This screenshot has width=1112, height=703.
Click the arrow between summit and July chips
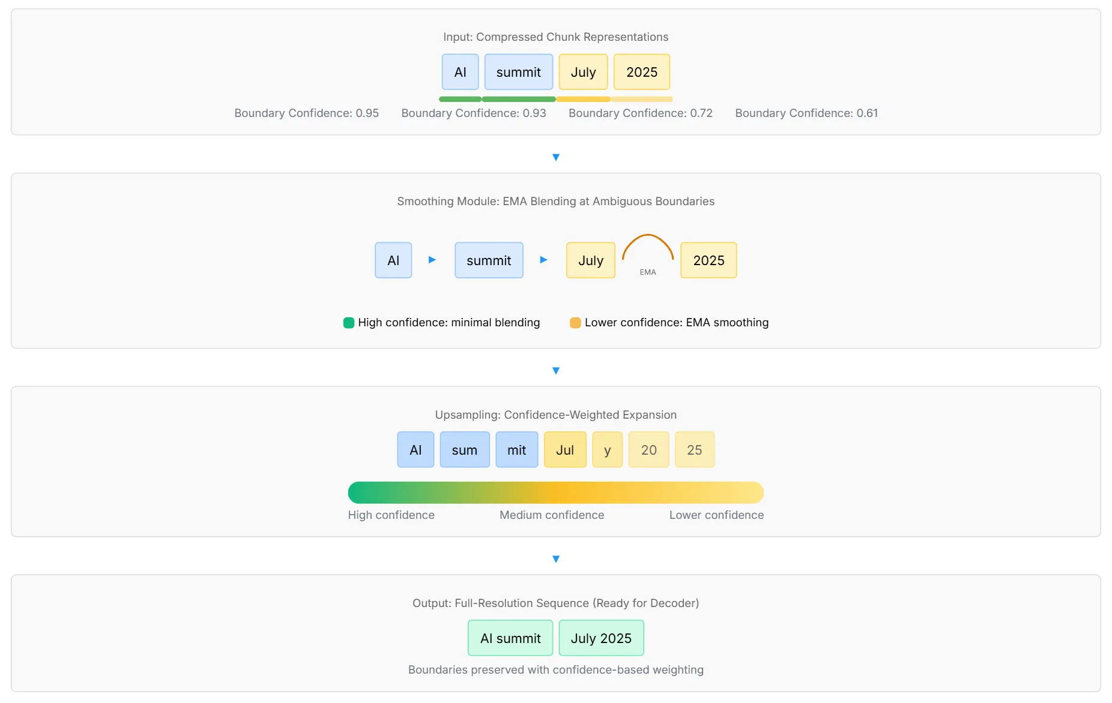543,260
